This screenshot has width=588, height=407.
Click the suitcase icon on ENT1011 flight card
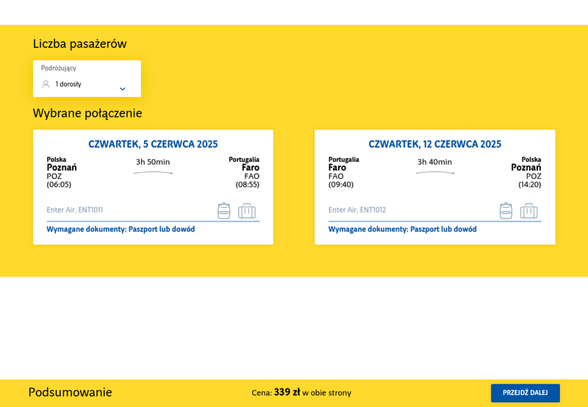[247, 210]
